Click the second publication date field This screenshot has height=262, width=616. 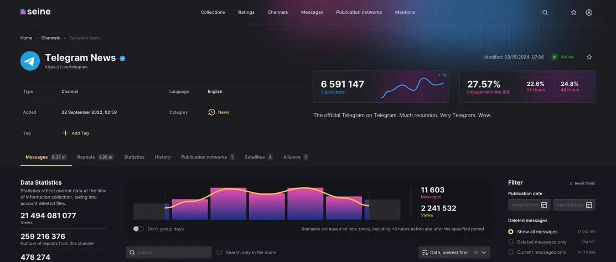click(x=574, y=205)
